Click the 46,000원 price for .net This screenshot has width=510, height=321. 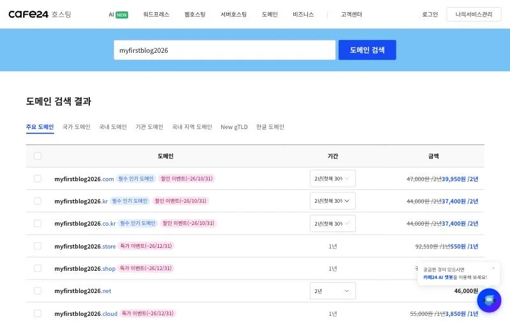[x=466, y=291]
